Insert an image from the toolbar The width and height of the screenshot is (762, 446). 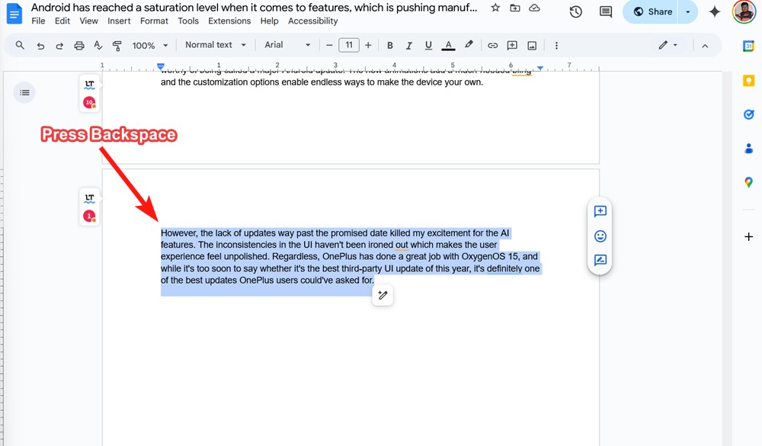tap(531, 45)
